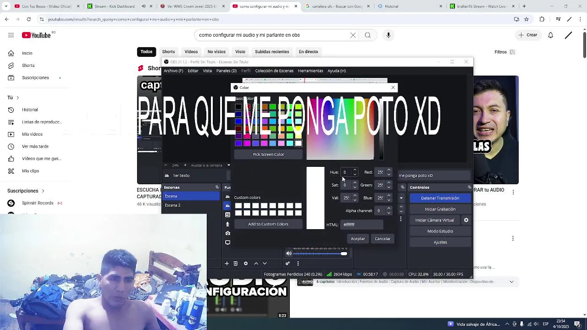Open YouTube Filtros options
Screen dimensions: 587x330
[x=505, y=52]
